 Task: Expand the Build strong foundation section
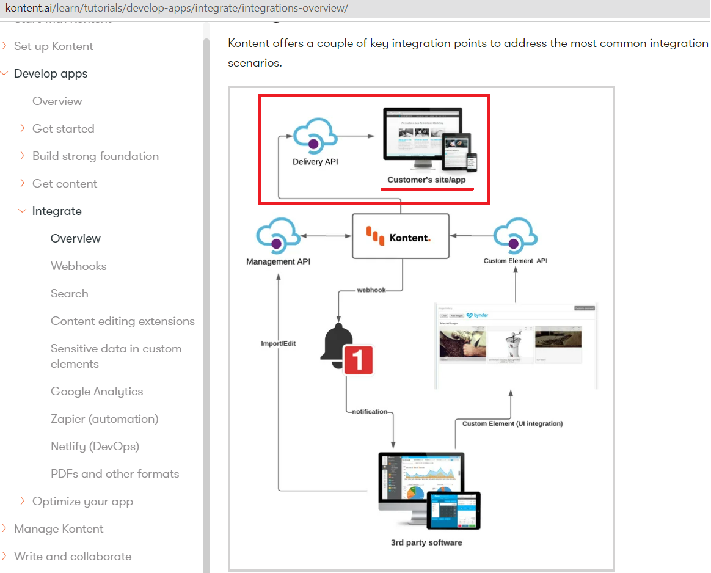[x=95, y=156]
